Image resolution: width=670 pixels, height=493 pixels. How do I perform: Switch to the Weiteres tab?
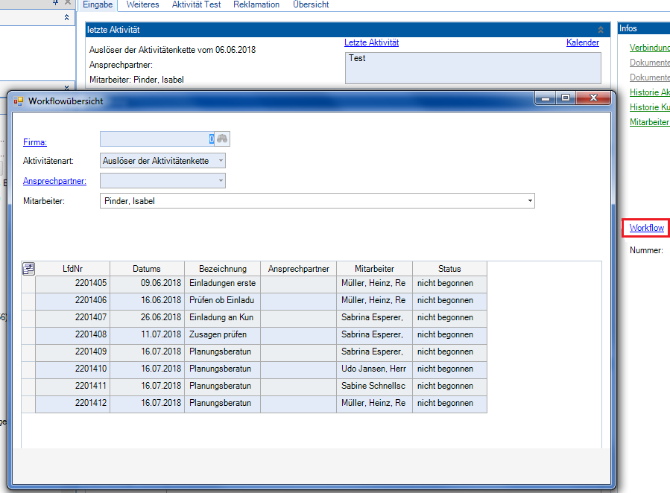point(142,4)
